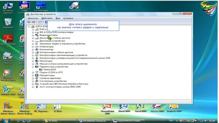Open Windows Explorer desktop shortcut

pyautogui.click(x=8, y=8)
